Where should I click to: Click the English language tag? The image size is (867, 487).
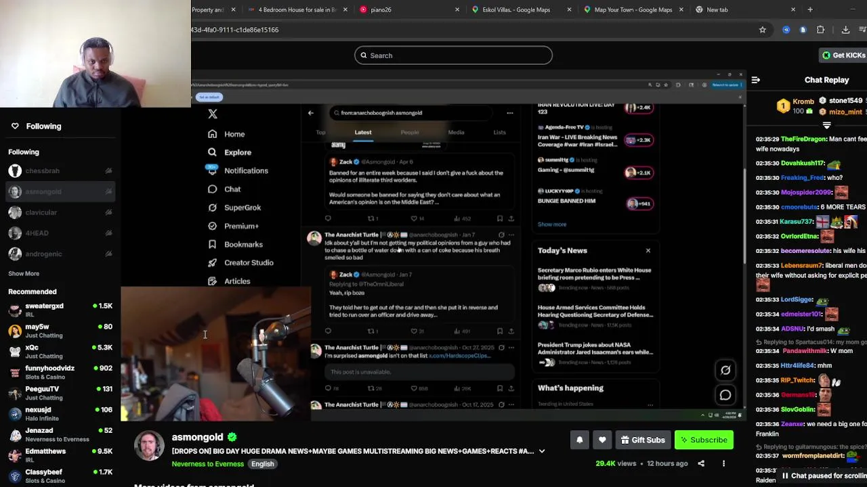click(x=263, y=464)
